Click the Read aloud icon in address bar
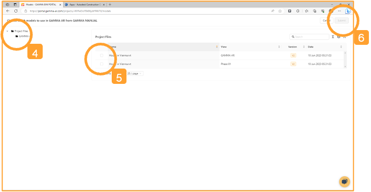Image resolution: width=371 pixels, height=192 pixels. (x=273, y=11)
